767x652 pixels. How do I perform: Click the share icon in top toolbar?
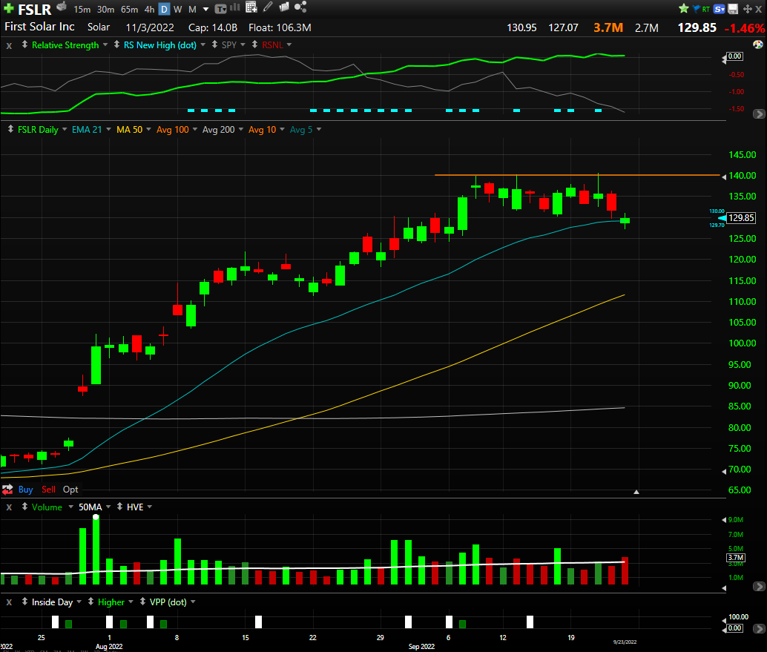pos(300,7)
